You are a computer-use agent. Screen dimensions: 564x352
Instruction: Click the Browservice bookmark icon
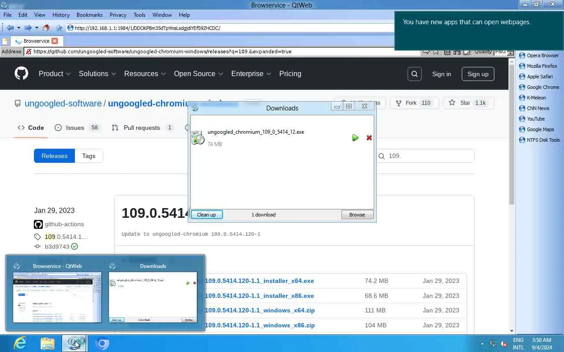coord(436,51)
